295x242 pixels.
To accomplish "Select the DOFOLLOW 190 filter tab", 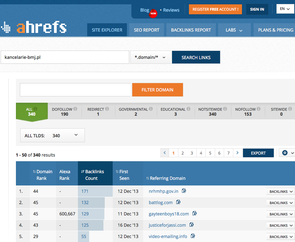I will click(x=65, y=112).
